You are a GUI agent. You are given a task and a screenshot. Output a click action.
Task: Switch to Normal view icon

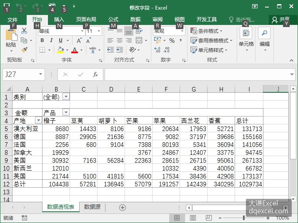point(177,218)
